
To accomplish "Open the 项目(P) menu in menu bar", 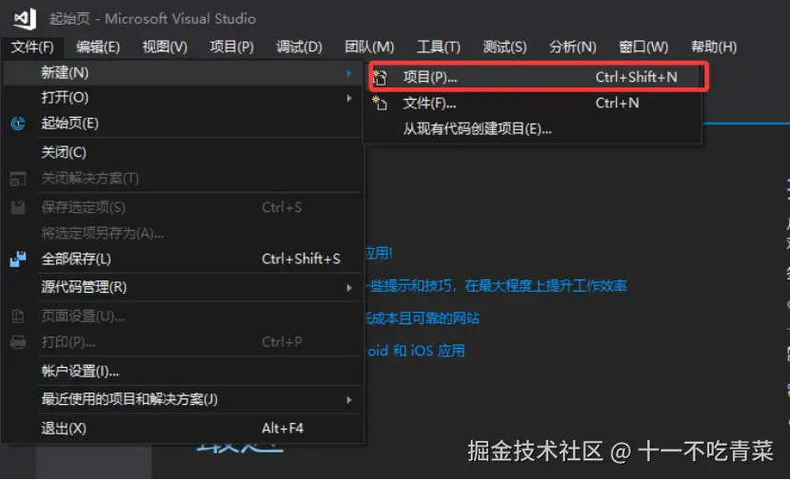I will (x=231, y=48).
